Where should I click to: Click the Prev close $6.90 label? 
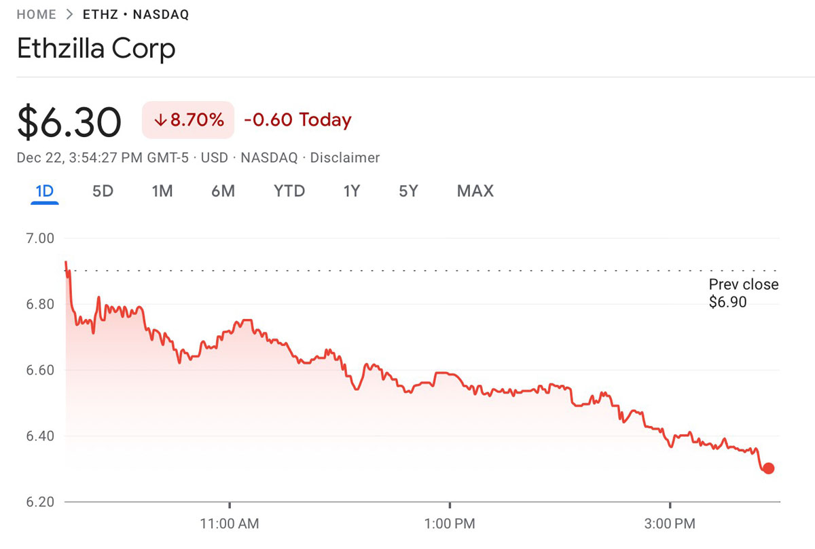tap(744, 293)
